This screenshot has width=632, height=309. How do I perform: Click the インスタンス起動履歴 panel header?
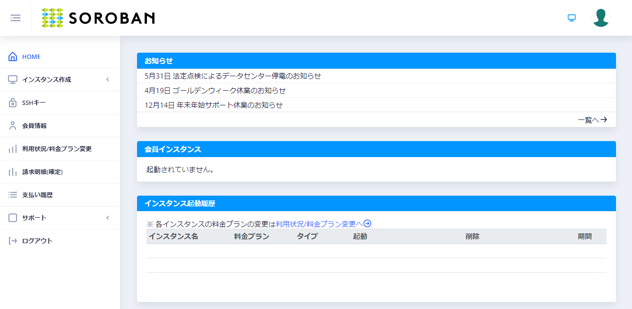[x=376, y=203]
